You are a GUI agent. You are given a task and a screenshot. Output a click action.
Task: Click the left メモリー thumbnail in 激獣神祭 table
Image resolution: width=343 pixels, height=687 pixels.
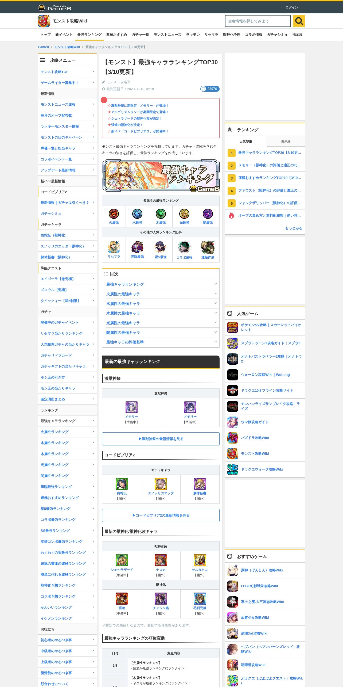point(131,407)
